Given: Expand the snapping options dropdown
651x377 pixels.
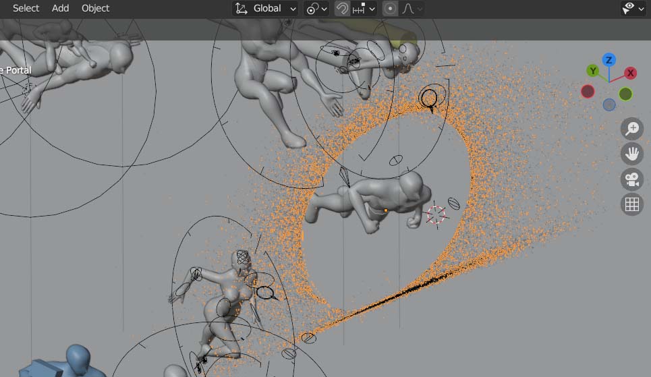Looking at the screenshot, I should click(364, 9).
